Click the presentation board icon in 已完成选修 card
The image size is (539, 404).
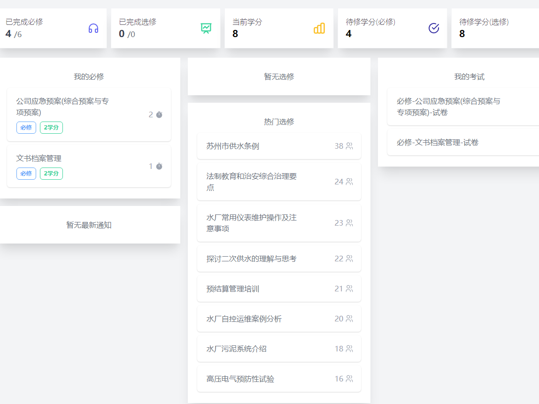pos(206,29)
